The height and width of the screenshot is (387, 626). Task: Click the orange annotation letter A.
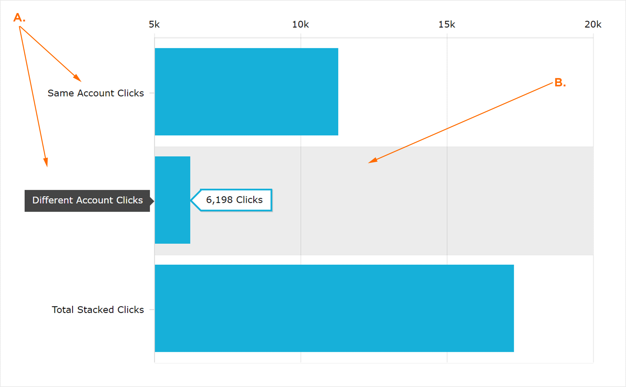[x=18, y=18]
